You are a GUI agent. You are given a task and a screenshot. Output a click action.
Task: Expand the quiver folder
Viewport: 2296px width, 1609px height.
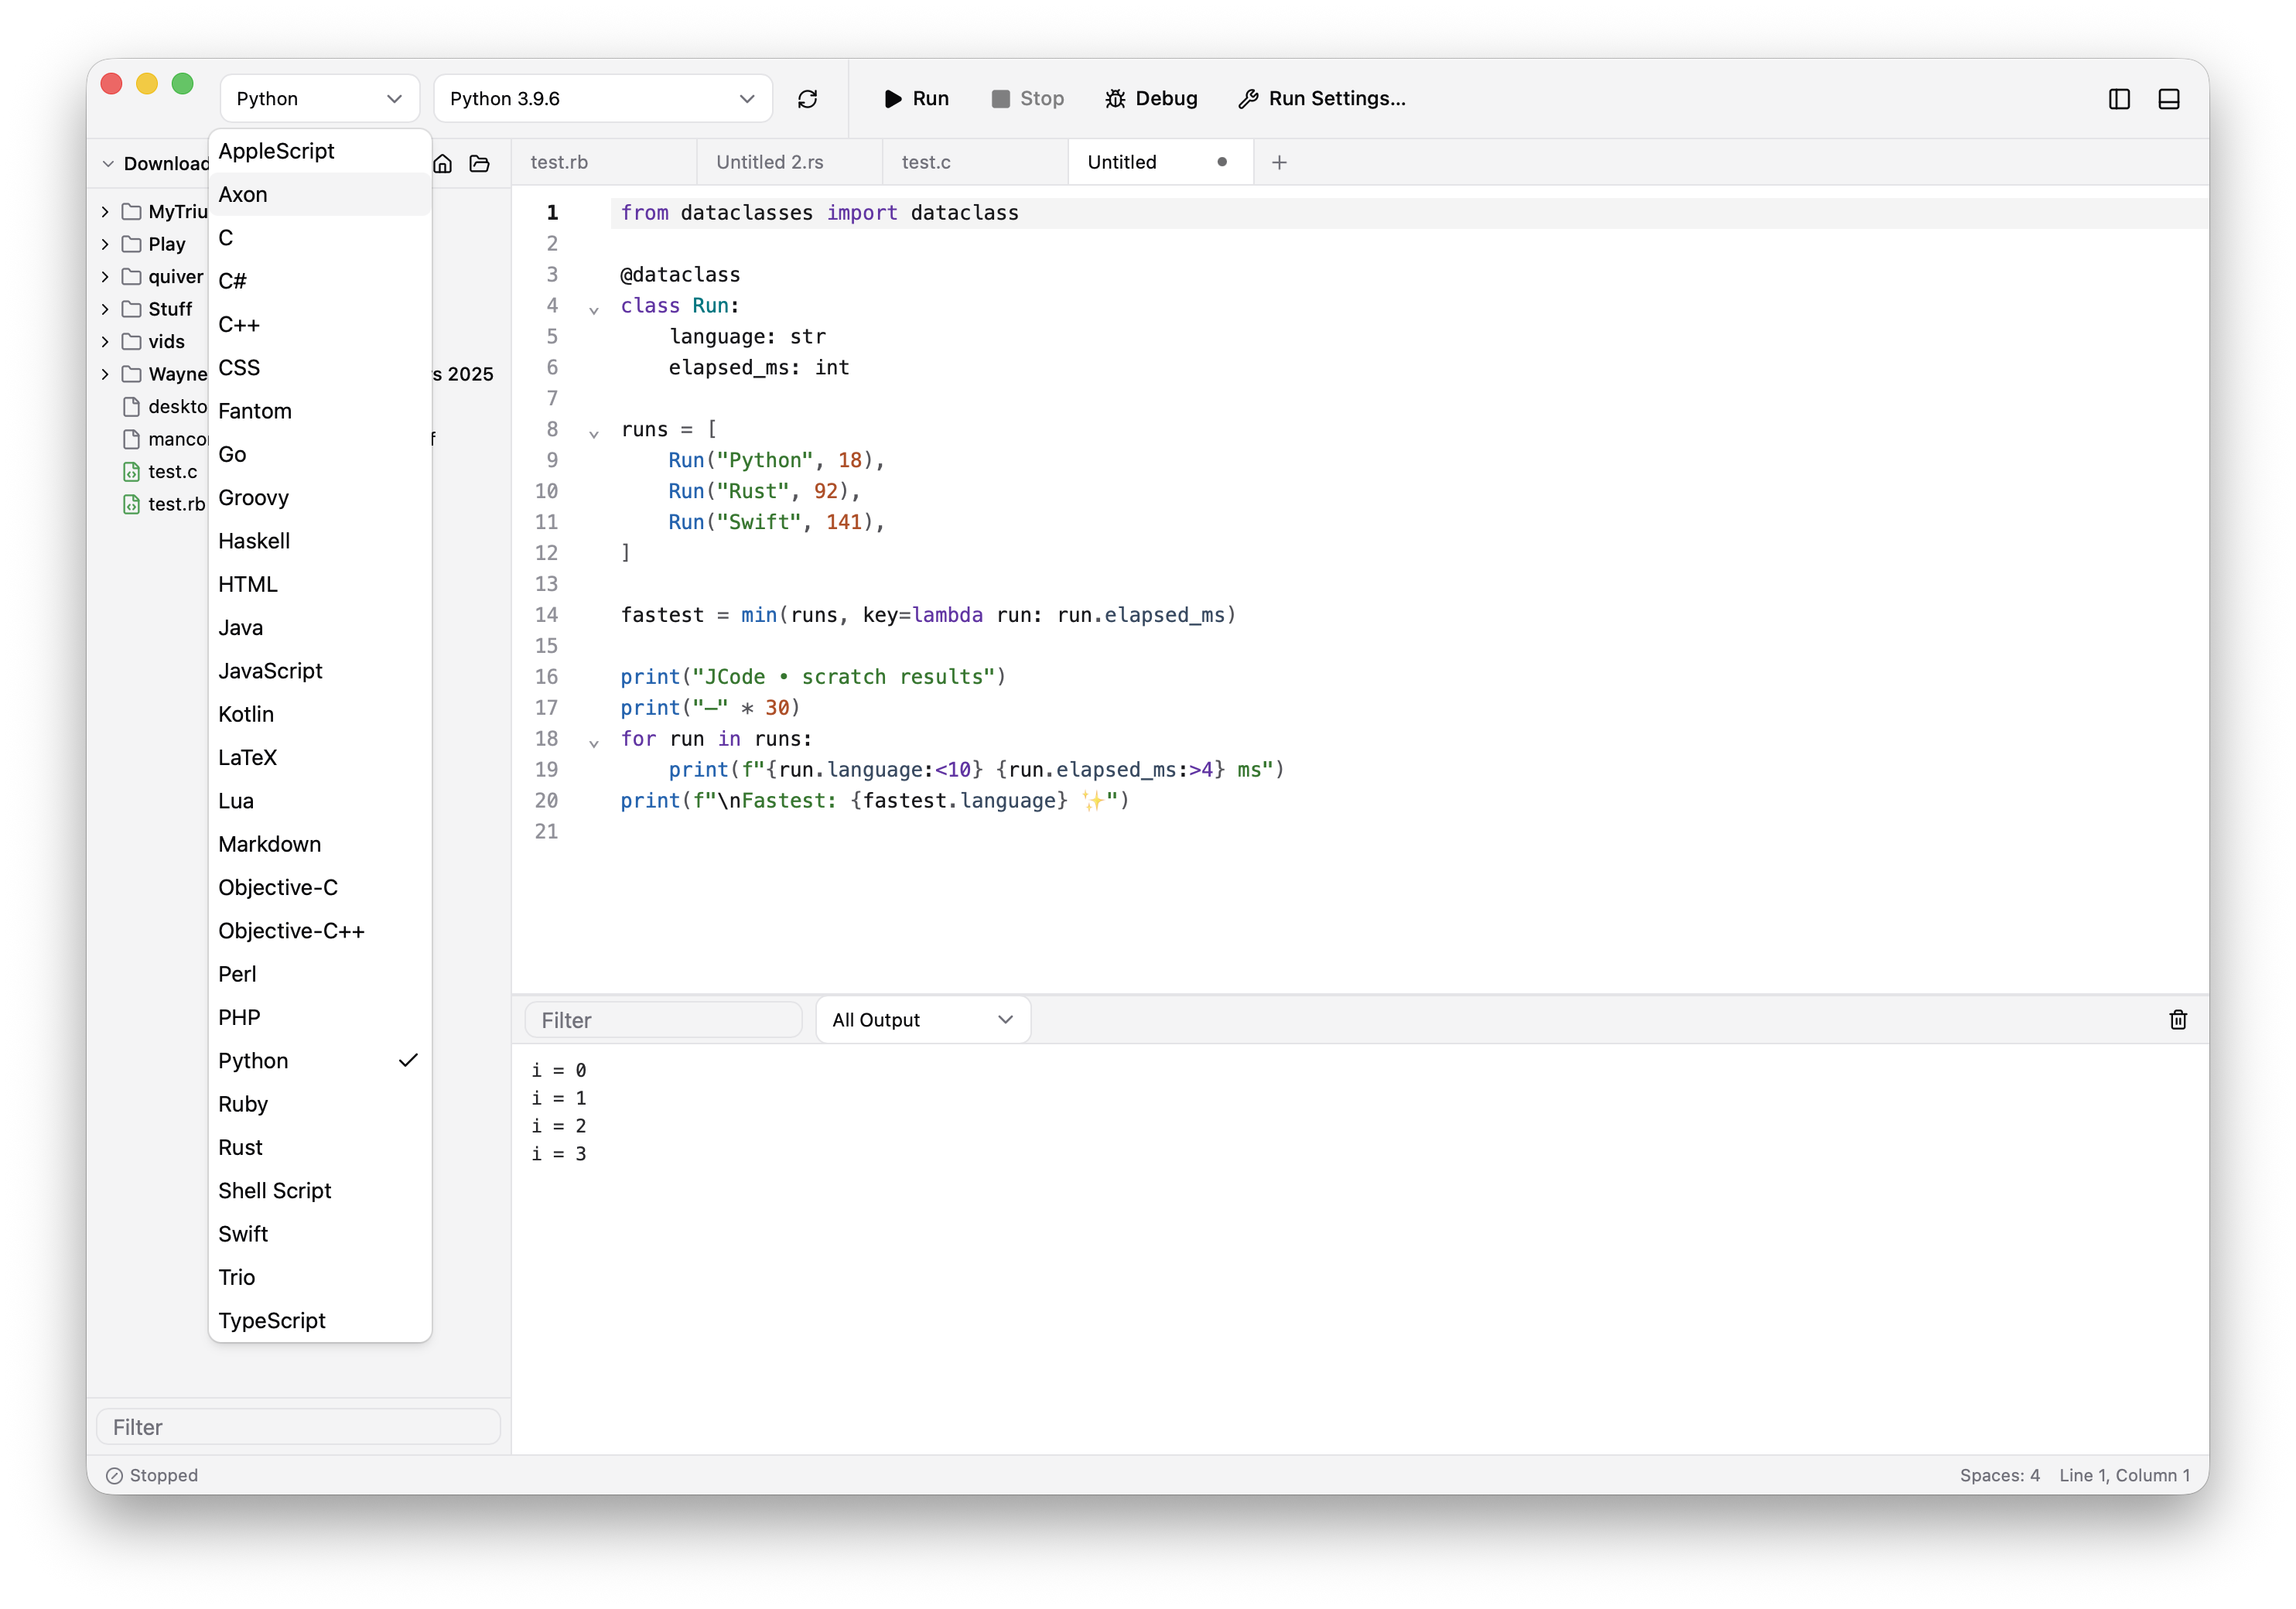click(105, 277)
